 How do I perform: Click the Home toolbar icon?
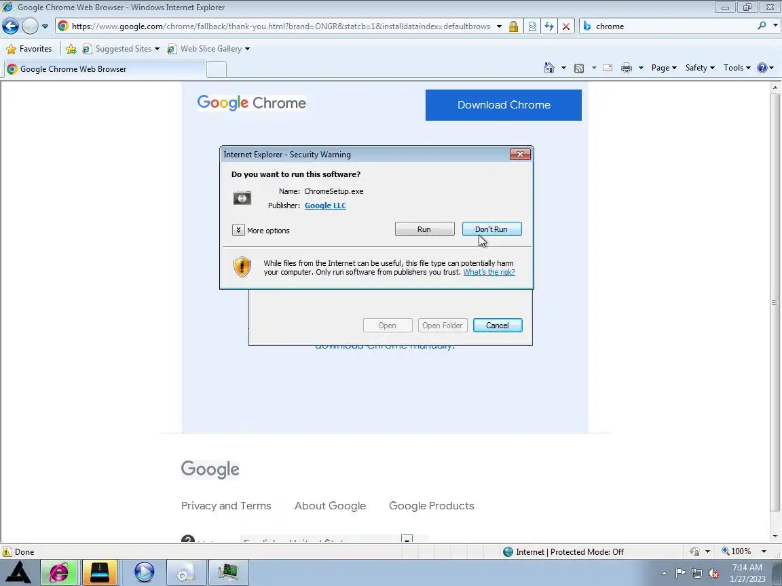549,68
